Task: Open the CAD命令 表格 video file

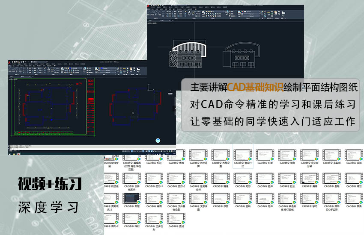Action: click(x=176, y=156)
